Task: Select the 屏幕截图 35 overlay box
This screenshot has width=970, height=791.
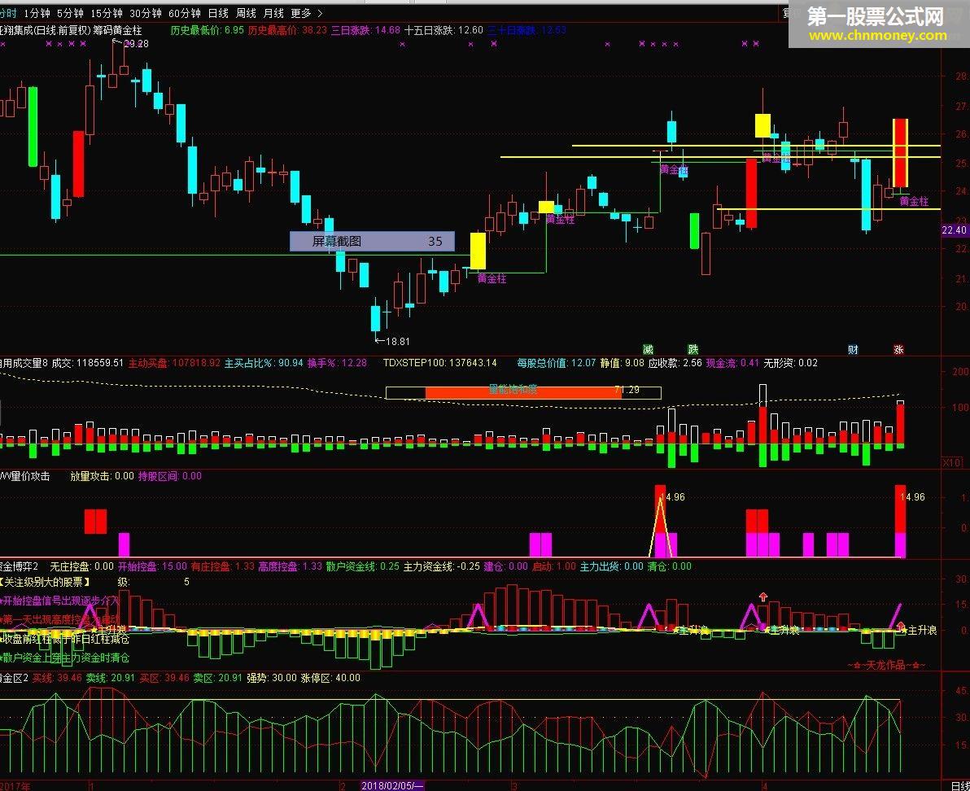Action: pyautogui.click(x=372, y=241)
